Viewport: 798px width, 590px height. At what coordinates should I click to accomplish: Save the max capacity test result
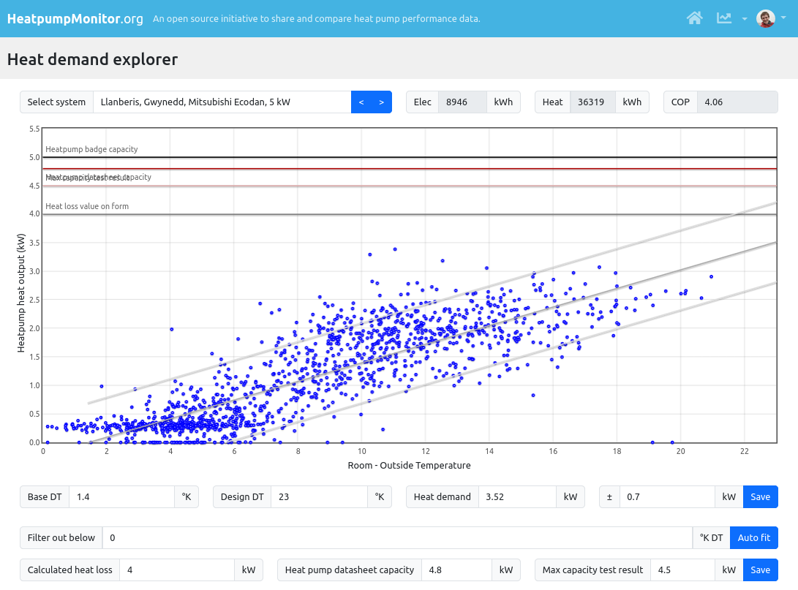[x=761, y=570]
